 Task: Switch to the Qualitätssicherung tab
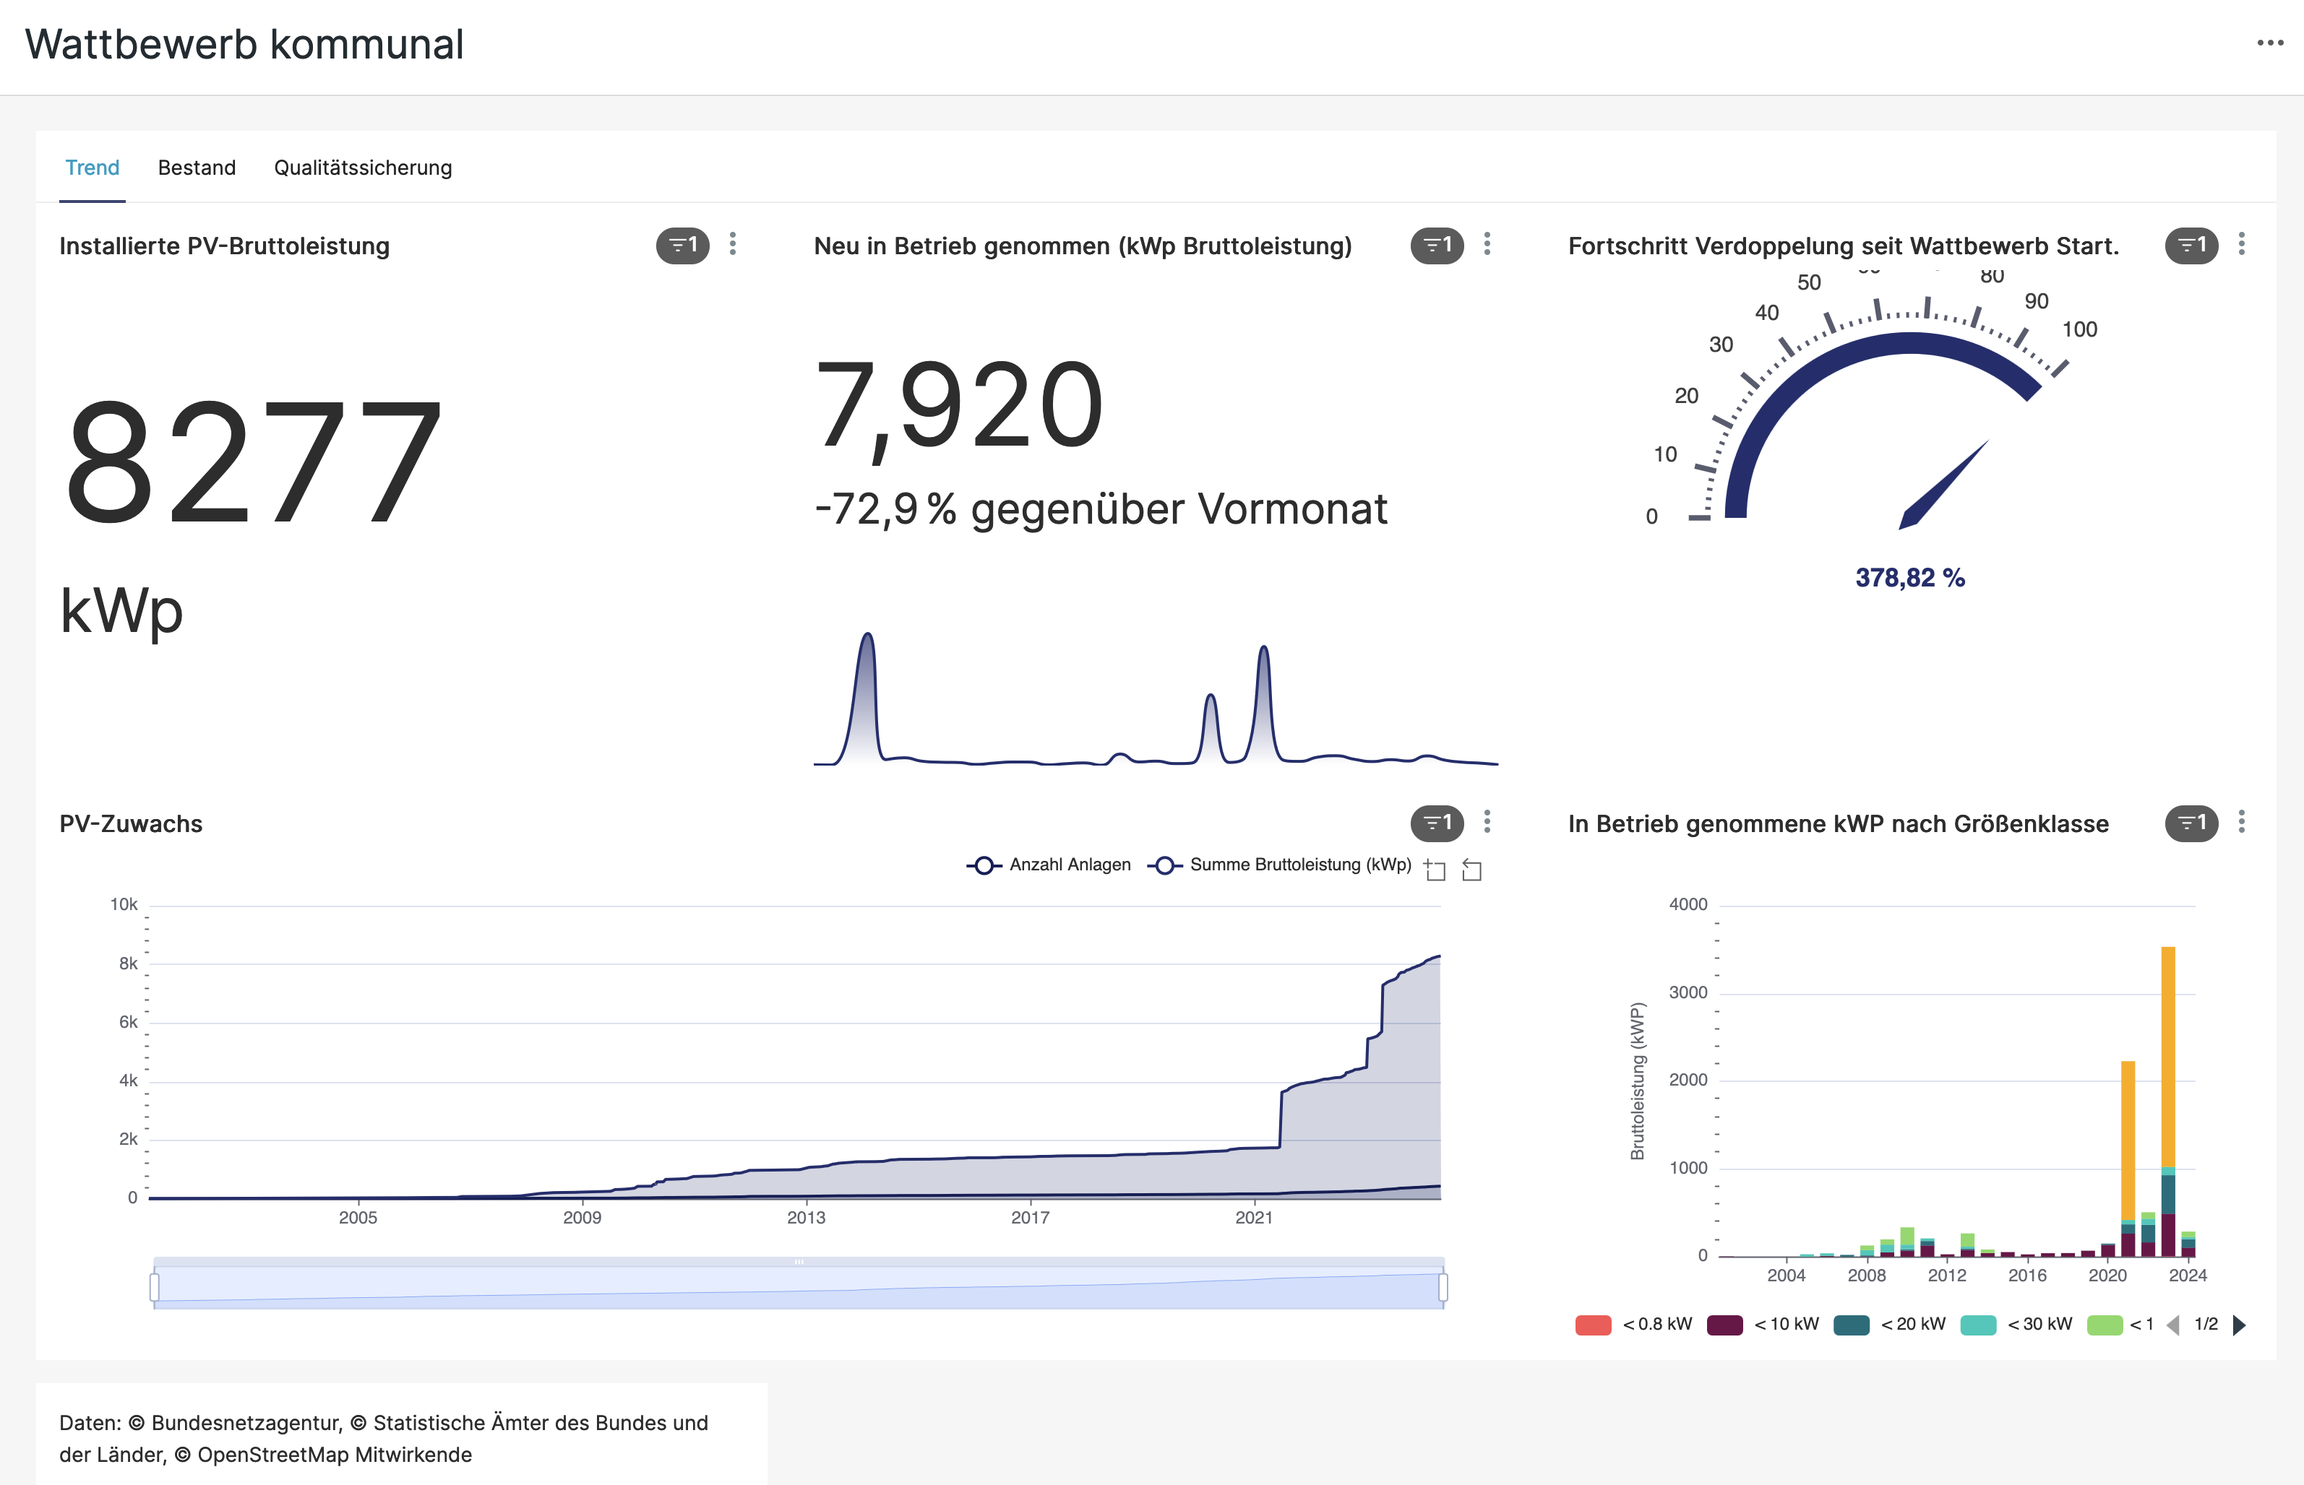point(363,168)
